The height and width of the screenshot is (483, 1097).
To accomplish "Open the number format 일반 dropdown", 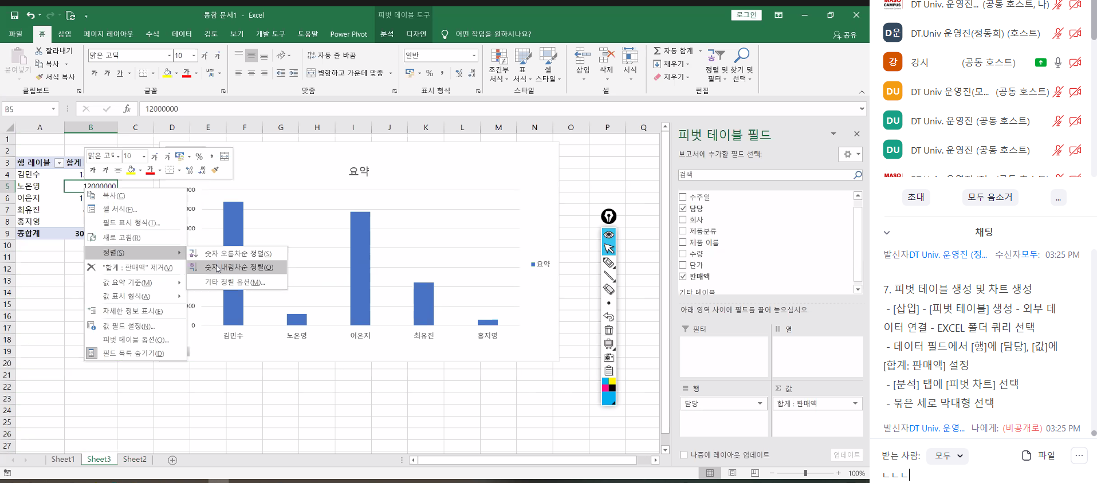I will (474, 56).
